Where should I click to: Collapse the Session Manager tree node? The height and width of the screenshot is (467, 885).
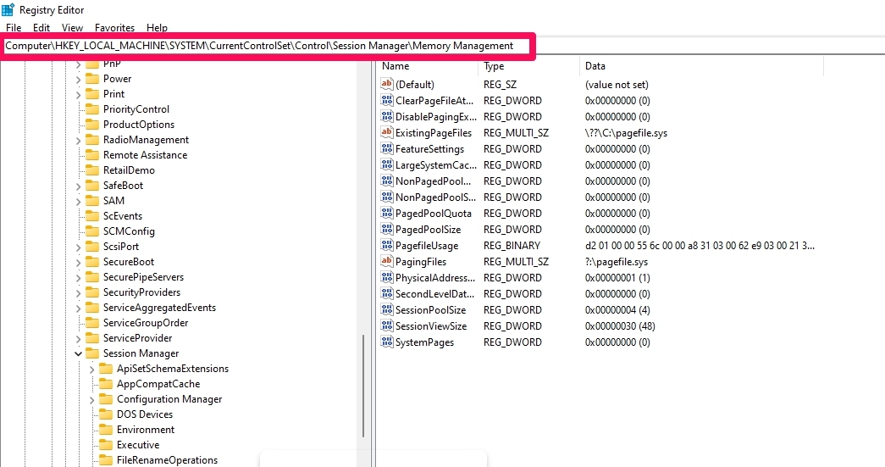[x=78, y=353]
